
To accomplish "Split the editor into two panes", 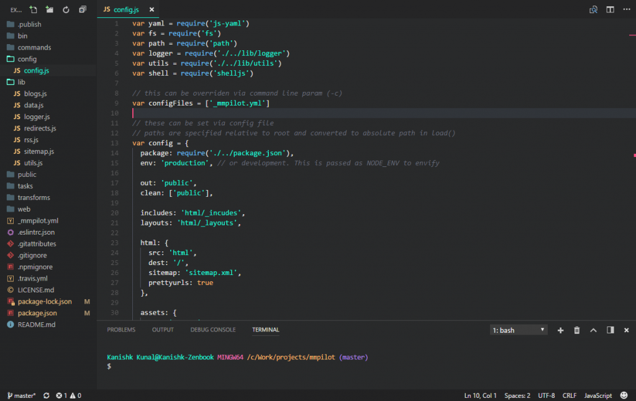I will point(610,10).
